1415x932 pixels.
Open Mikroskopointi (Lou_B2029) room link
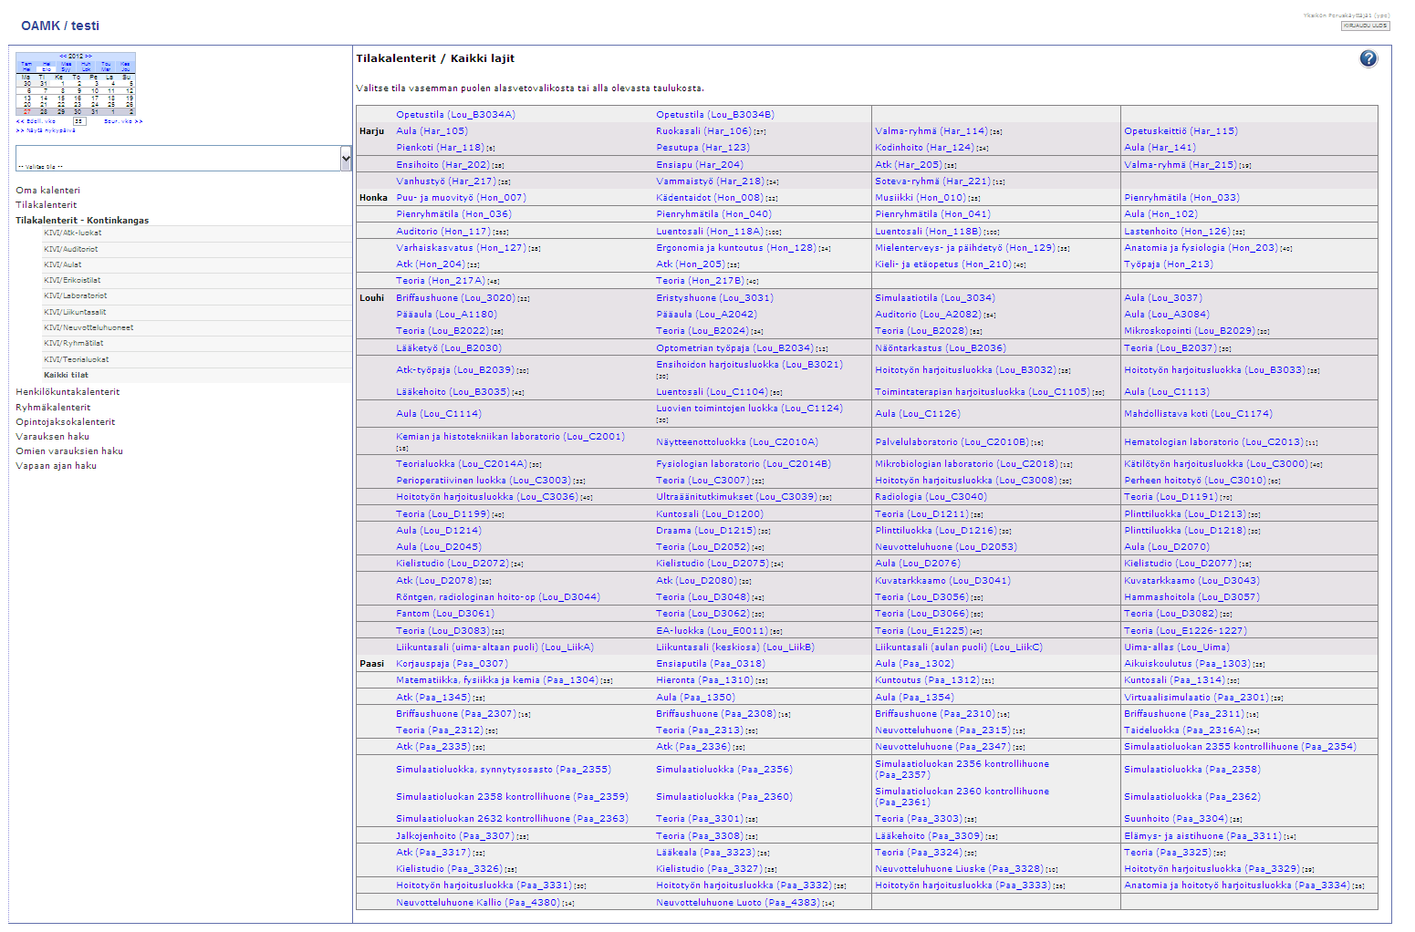pyautogui.click(x=1189, y=331)
